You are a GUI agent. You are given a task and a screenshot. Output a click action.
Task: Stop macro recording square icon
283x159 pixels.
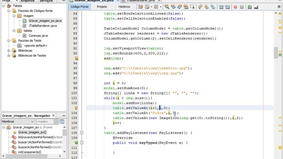(242, 7)
